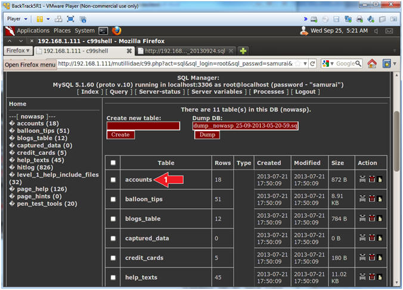Close the c99shell tab

pos(129,51)
